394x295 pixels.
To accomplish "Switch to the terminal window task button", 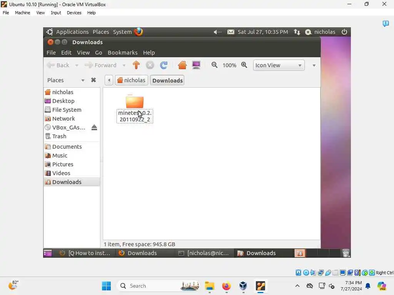I will (204, 253).
